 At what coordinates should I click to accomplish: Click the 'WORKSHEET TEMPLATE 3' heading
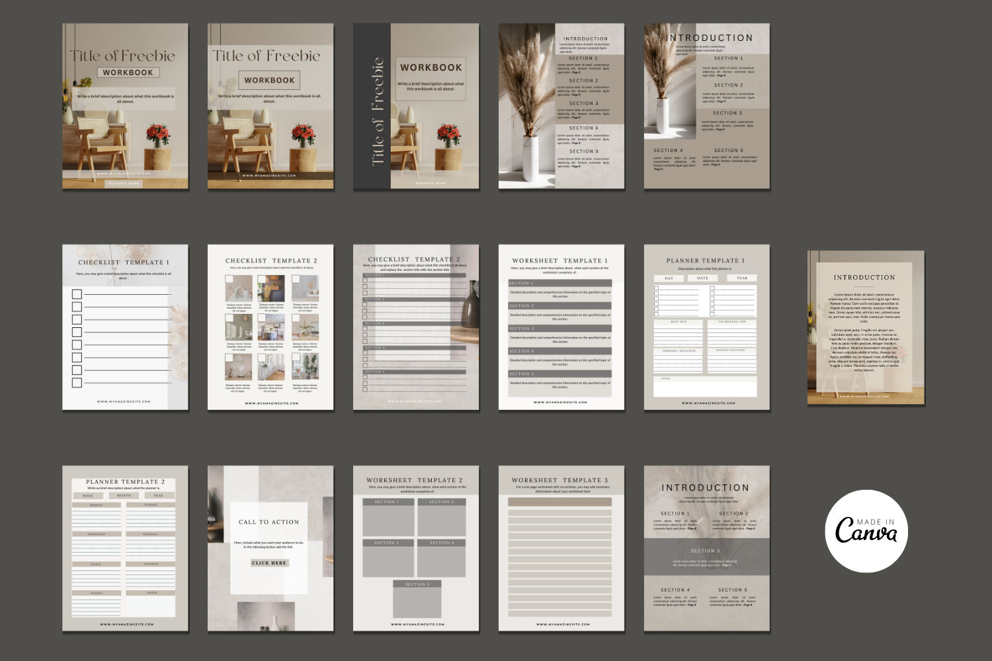pyautogui.click(x=559, y=480)
